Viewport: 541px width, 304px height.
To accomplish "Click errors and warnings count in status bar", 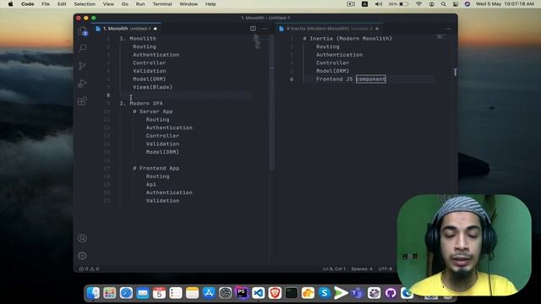I will pyautogui.click(x=89, y=269).
